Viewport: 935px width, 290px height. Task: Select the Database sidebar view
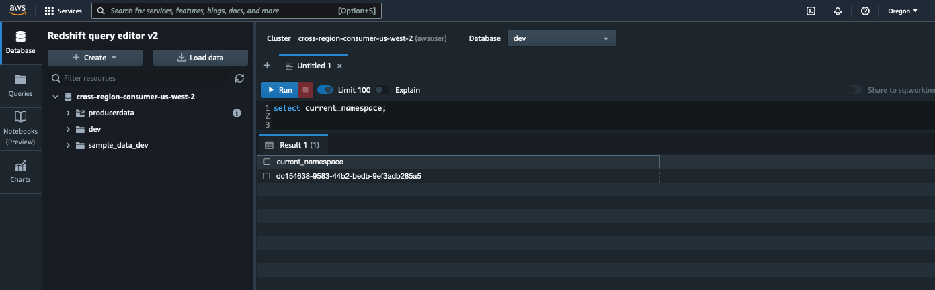point(21,43)
